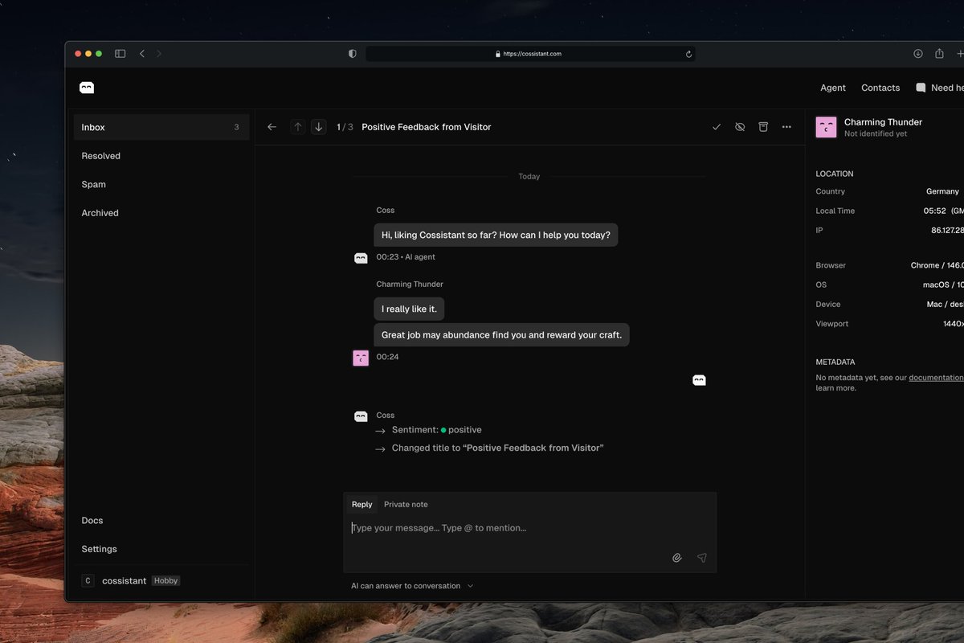
Task: Click the workspace C icon beside cossistant
Action: [88, 580]
